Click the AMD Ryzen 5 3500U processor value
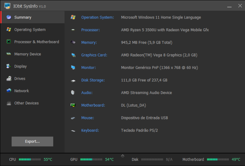 coord(165,30)
